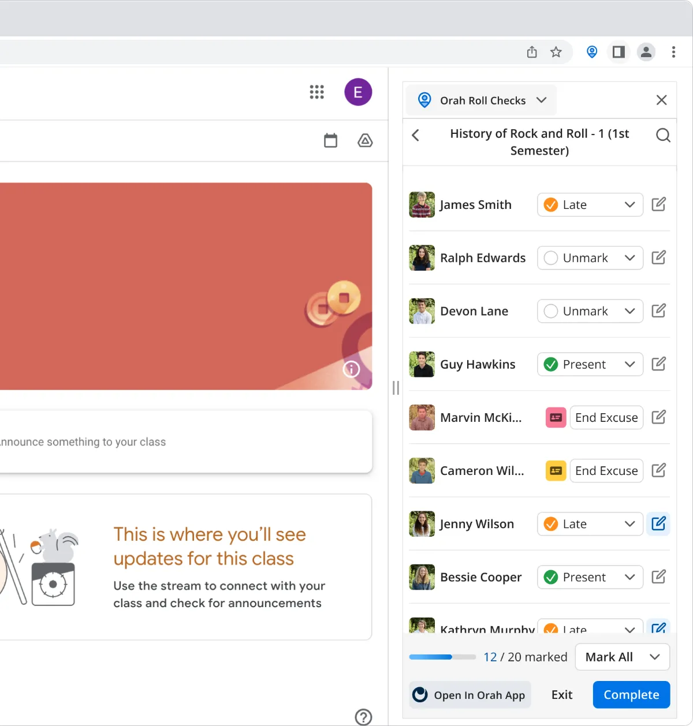Edit note for Bessie Cooper
Viewport: 693px width, 726px height.
658,577
